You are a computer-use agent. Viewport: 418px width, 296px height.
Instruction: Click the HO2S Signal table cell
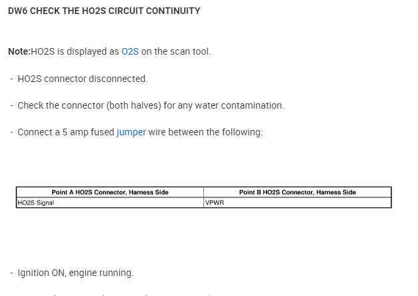coord(36,203)
